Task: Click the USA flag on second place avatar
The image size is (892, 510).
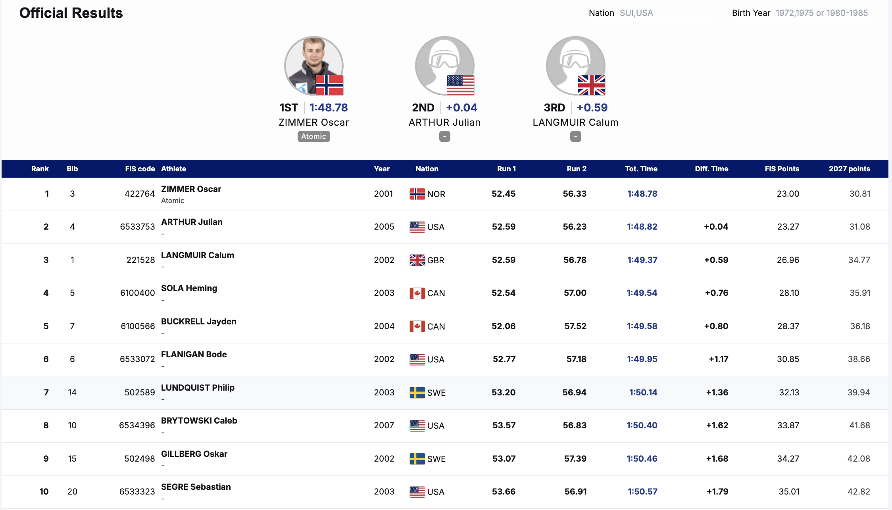Action: (460, 85)
